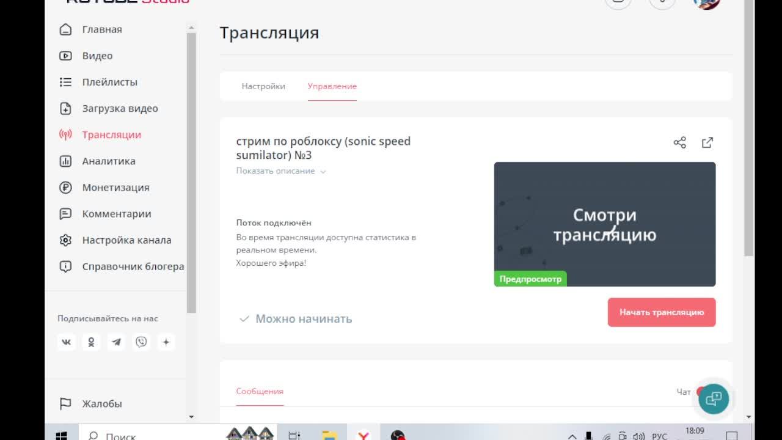
Task: Click the Поток подключён status text
Action: (274, 223)
